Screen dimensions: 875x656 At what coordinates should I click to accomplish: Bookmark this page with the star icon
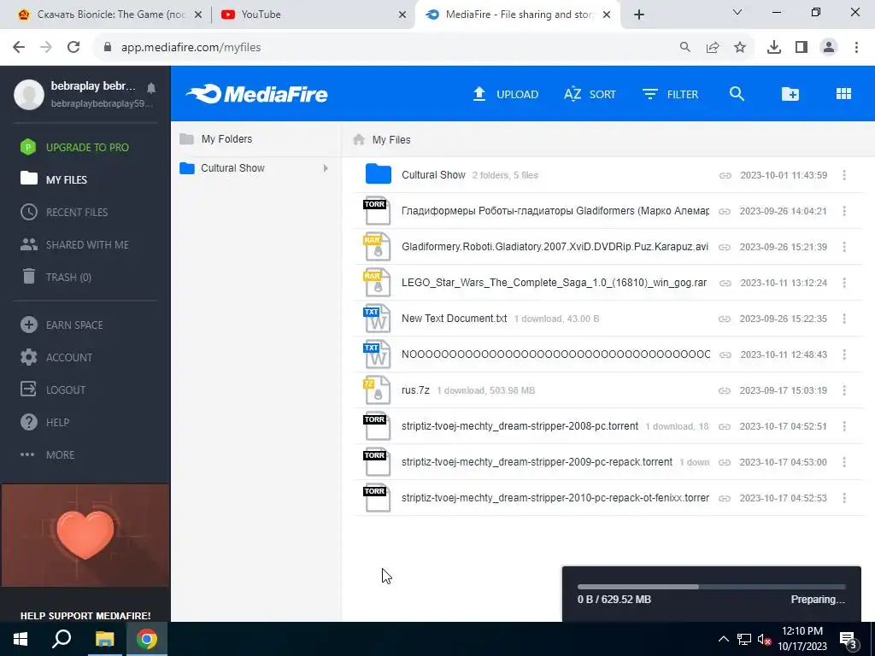tap(740, 48)
